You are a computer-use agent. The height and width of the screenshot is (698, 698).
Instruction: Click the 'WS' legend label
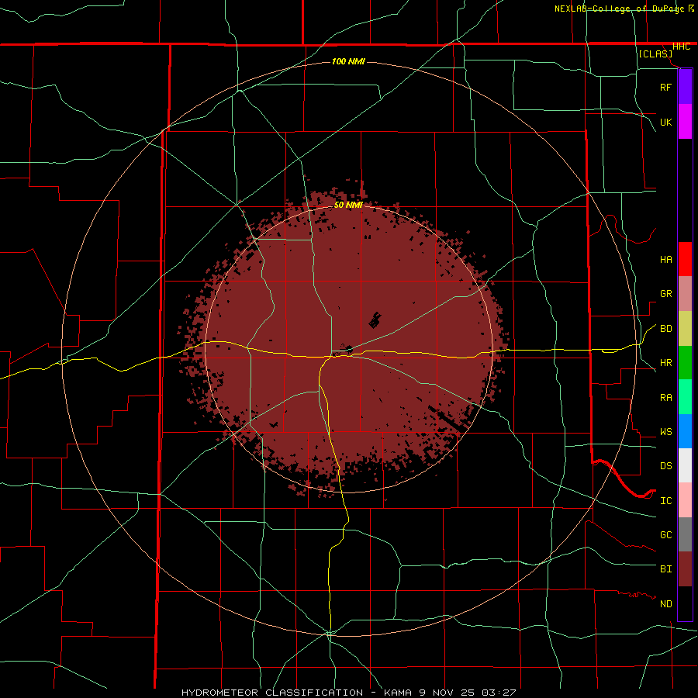click(665, 431)
